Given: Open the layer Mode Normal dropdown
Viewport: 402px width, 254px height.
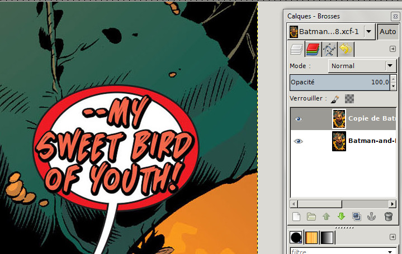Looking at the screenshot, I should coord(362,66).
